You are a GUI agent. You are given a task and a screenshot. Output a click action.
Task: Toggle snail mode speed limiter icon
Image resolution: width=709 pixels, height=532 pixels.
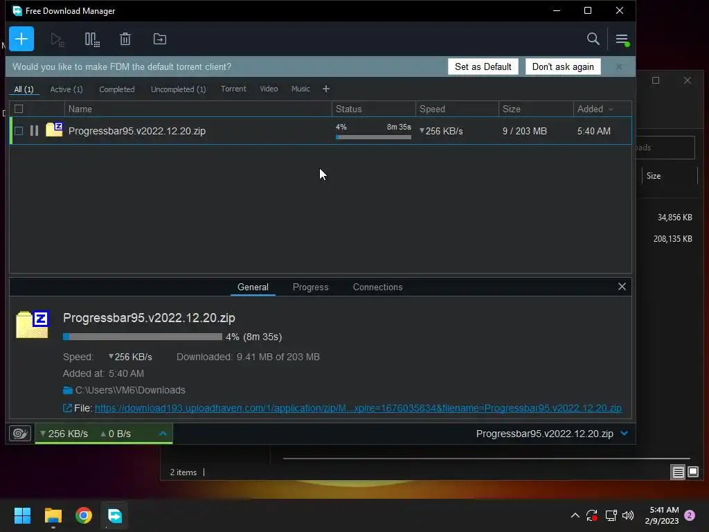click(x=20, y=434)
